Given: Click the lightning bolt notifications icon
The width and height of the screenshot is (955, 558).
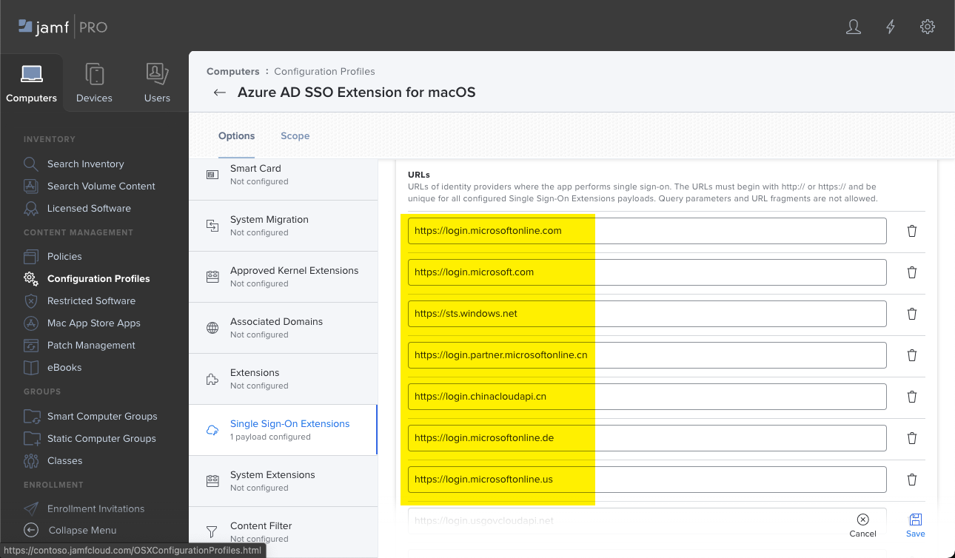Looking at the screenshot, I should 890,27.
